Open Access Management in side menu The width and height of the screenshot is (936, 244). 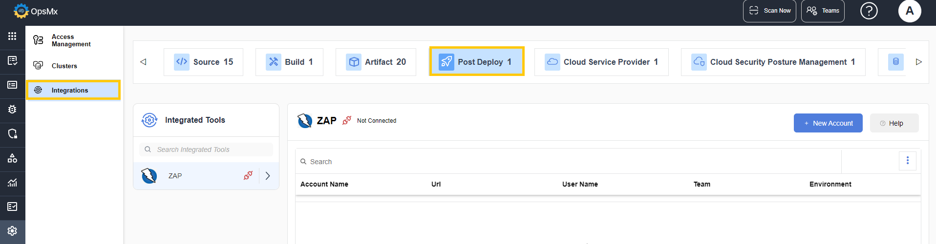(x=71, y=40)
